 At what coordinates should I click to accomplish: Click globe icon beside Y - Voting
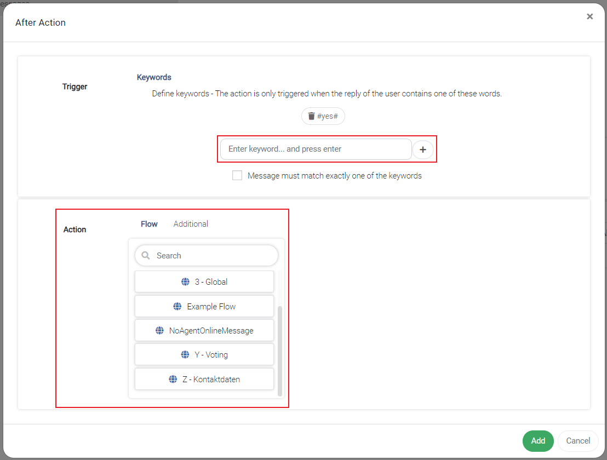coord(185,354)
